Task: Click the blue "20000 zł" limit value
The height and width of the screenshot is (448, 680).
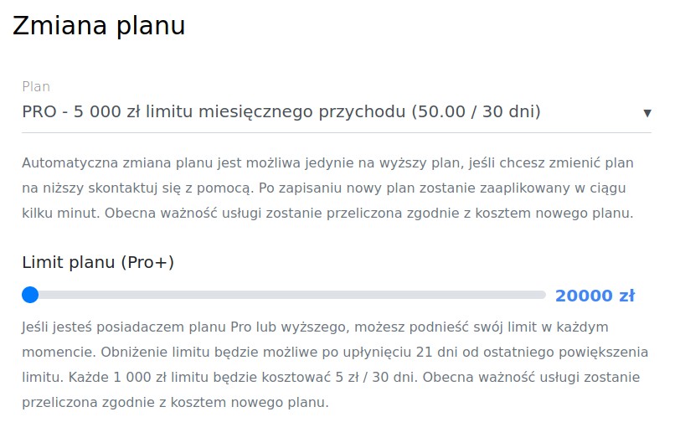Action: (x=595, y=296)
